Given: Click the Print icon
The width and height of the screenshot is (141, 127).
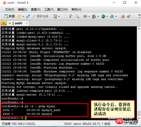Looking at the screenshot, I should coord(85,16).
